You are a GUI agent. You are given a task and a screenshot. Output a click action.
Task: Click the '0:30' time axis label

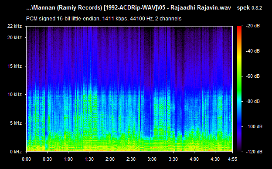(x=47, y=159)
